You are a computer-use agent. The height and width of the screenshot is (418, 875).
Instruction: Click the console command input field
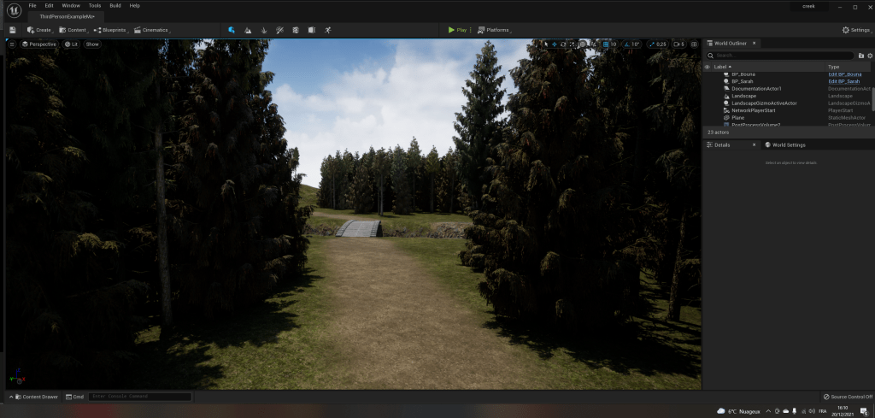click(139, 397)
